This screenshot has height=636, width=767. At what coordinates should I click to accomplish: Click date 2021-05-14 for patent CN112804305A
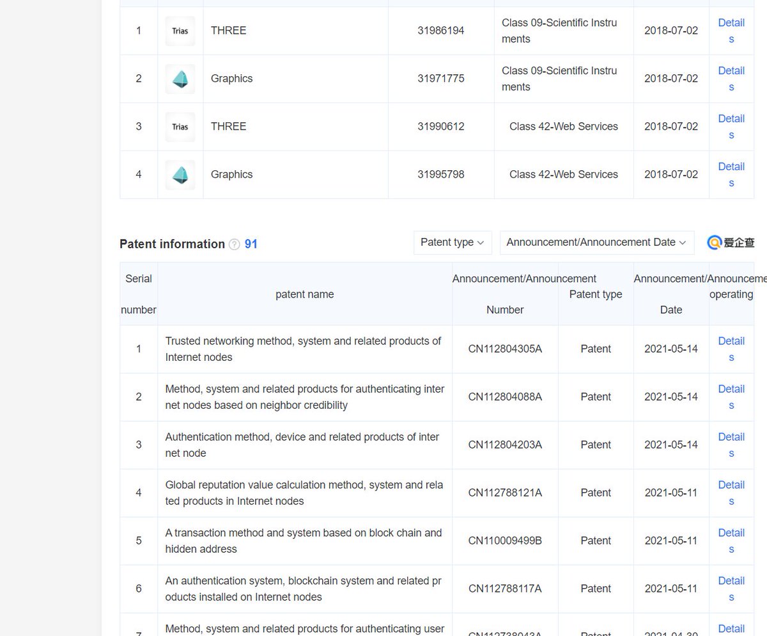(x=671, y=349)
